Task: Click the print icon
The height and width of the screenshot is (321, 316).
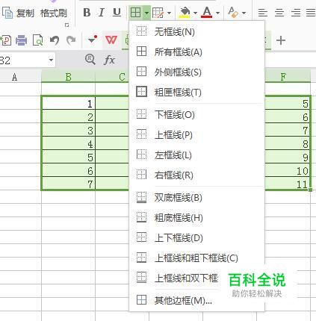Action: (21, 40)
